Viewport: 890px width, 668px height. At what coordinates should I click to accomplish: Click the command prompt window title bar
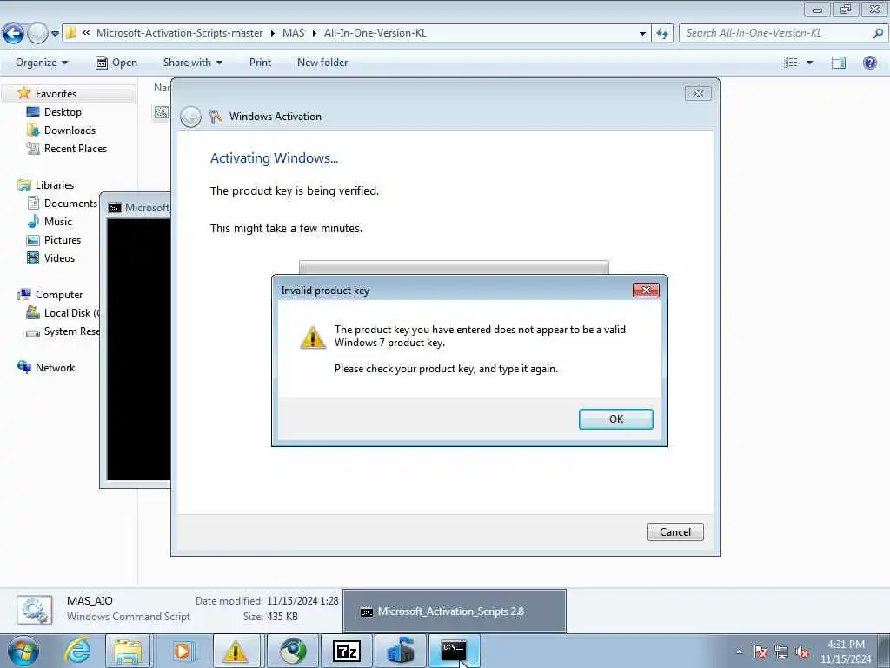(x=139, y=208)
